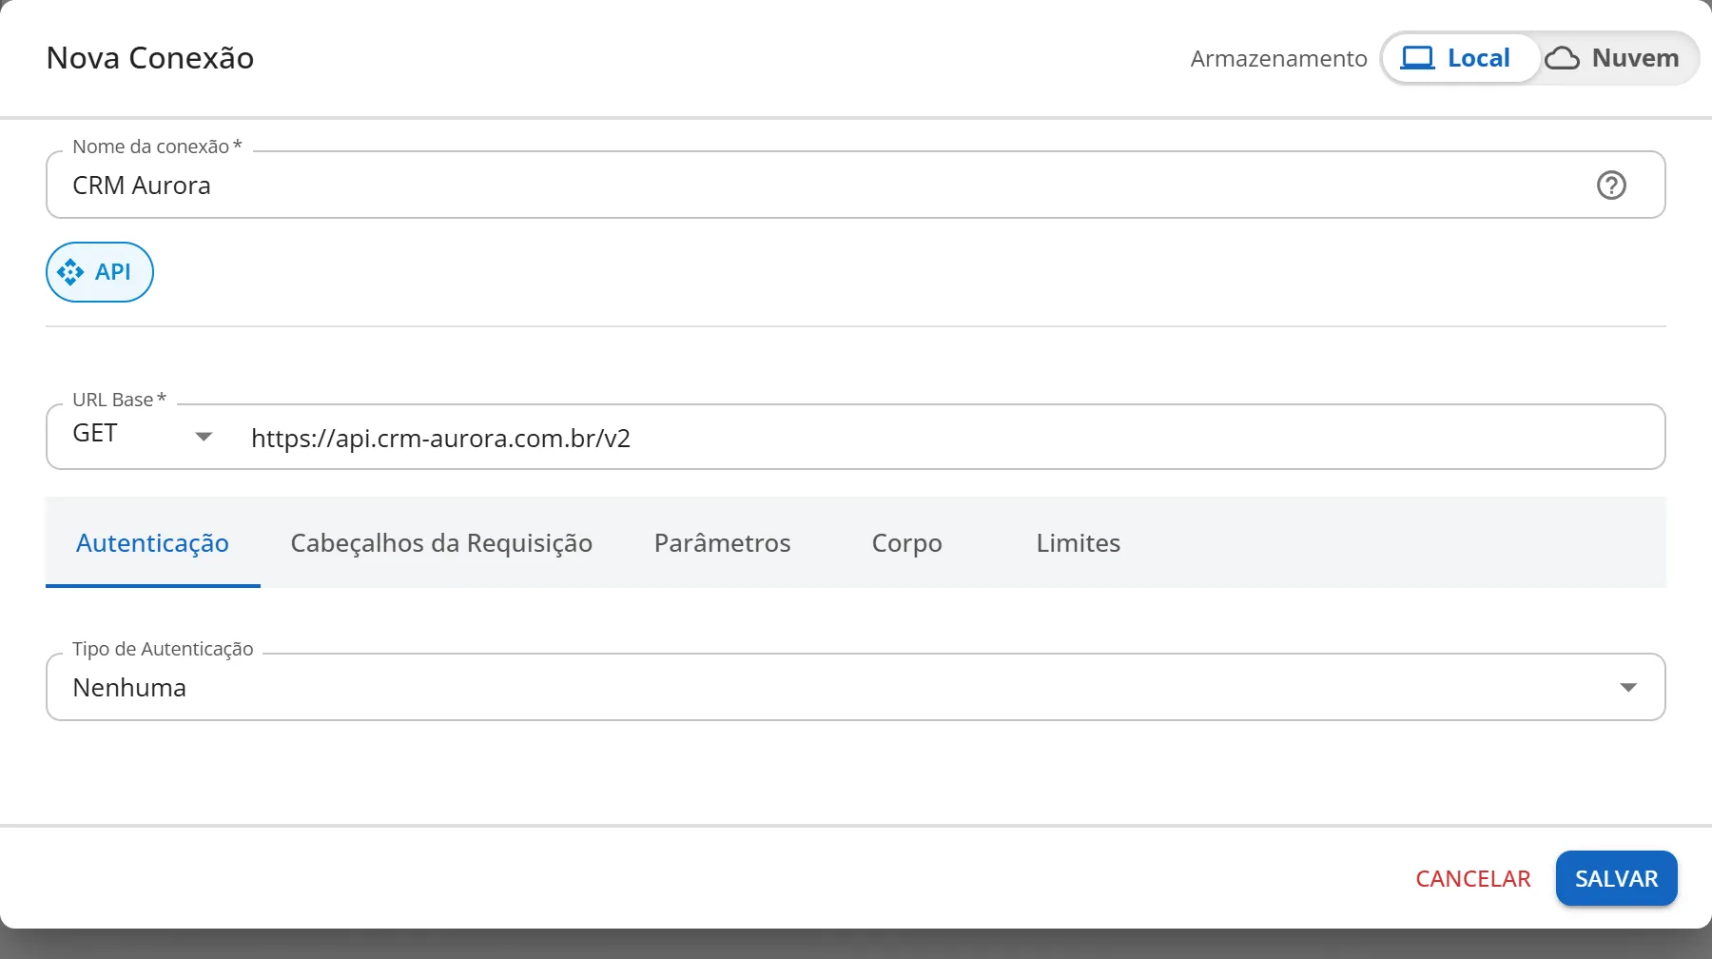Click the CANCELAR button
This screenshot has width=1712, height=959.
(1472, 878)
